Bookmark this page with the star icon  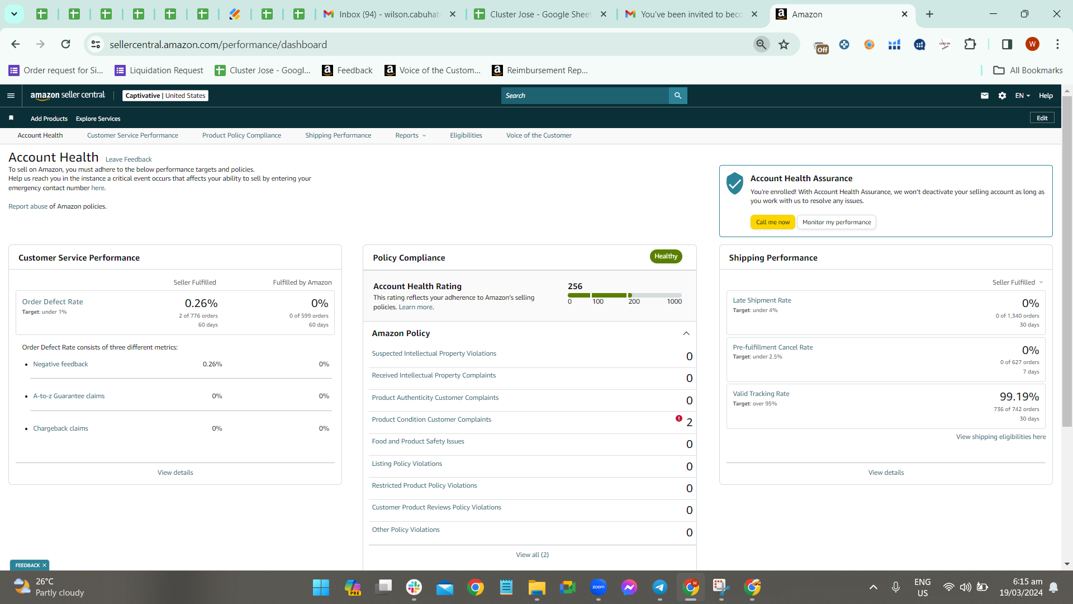pyautogui.click(x=784, y=44)
